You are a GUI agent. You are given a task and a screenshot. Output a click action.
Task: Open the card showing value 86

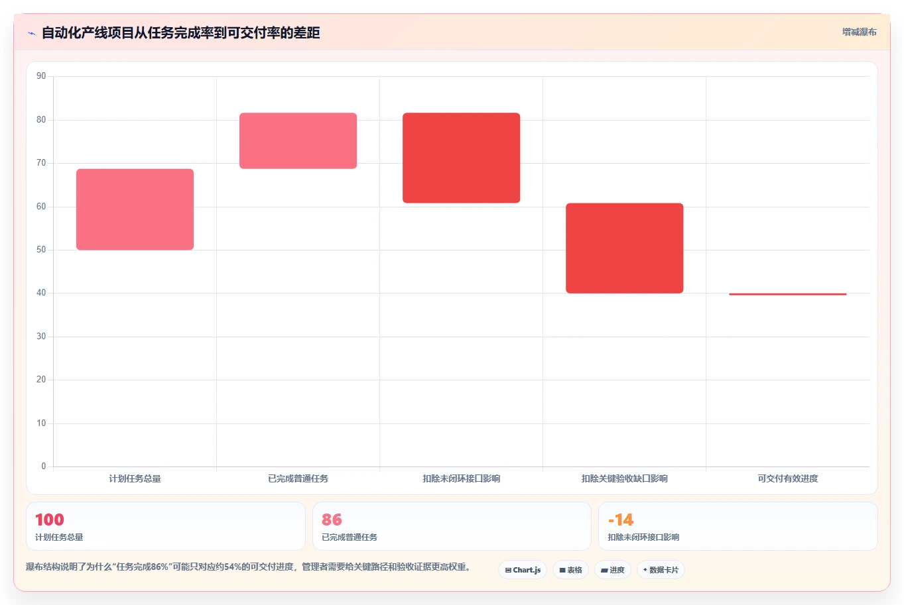tap(452, 526)
